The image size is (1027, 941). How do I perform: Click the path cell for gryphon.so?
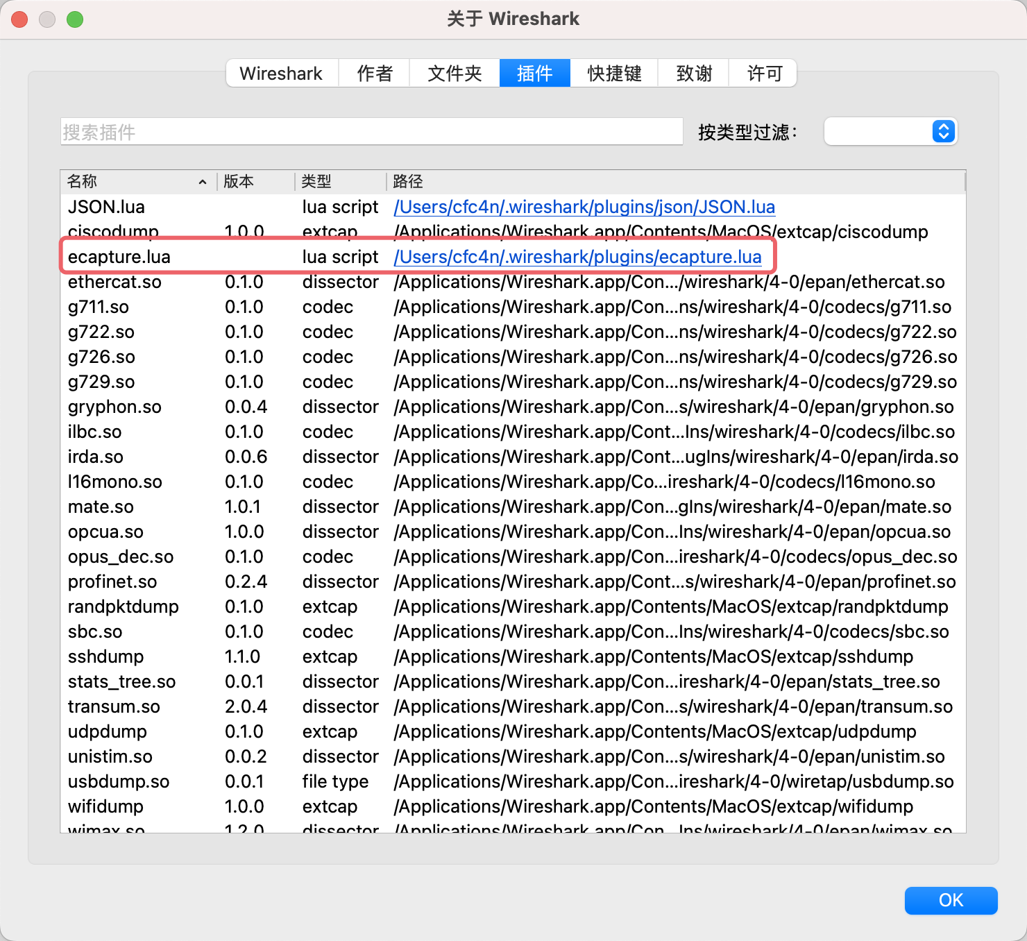pos(674,407)
